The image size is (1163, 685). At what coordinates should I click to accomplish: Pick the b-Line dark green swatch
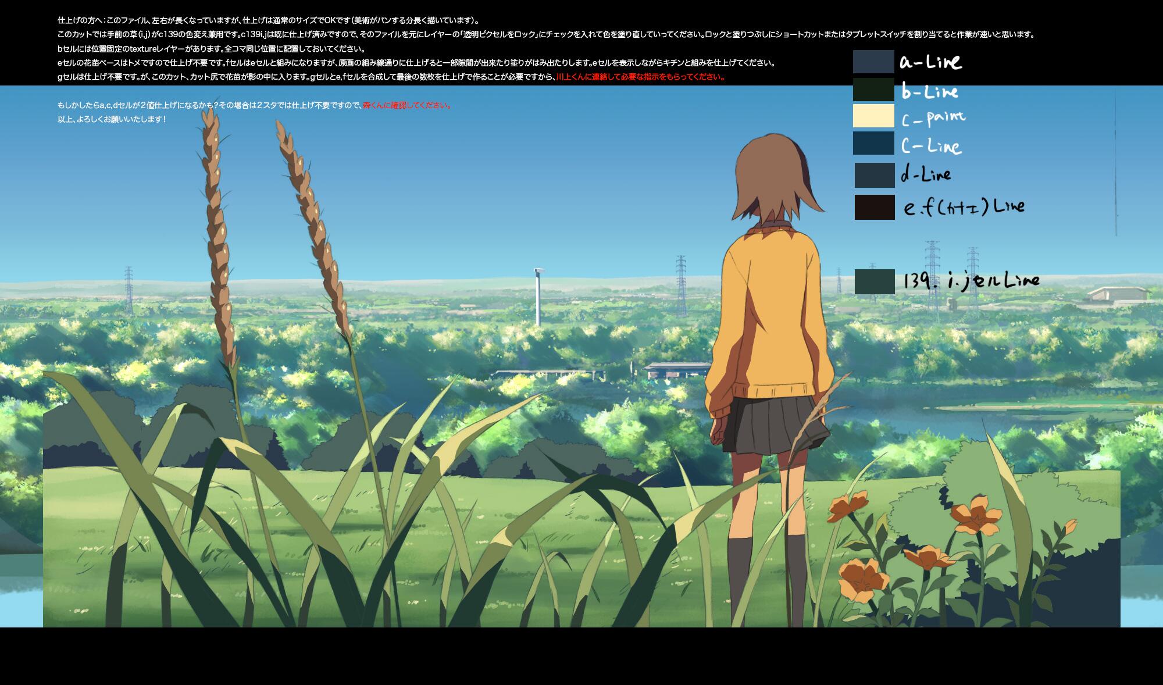point(873,90)
